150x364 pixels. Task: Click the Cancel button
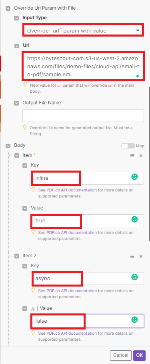(x=121, y=355)
